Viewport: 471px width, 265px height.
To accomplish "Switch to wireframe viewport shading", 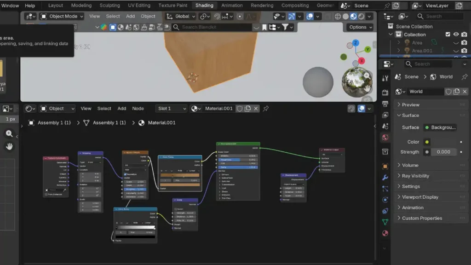I will [338, 16].
